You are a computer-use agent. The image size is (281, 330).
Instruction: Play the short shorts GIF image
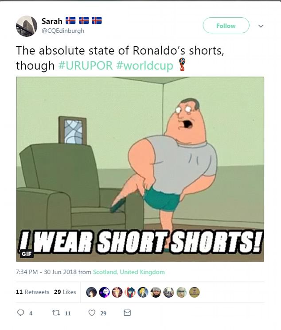coord(140,169)
